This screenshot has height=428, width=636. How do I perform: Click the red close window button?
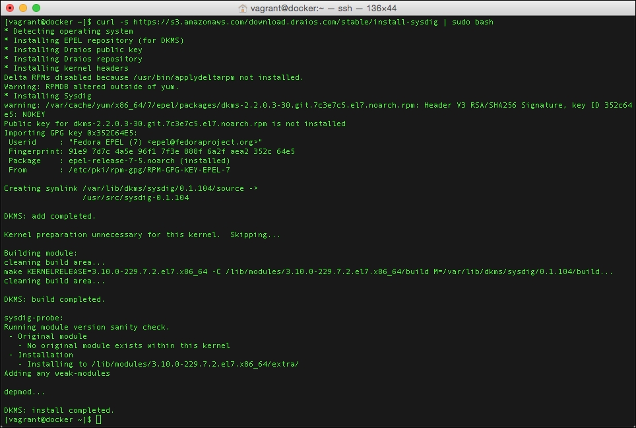pos(10,8)
